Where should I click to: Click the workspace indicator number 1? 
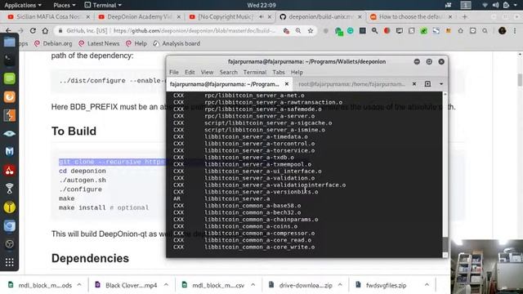click(466, 5)
